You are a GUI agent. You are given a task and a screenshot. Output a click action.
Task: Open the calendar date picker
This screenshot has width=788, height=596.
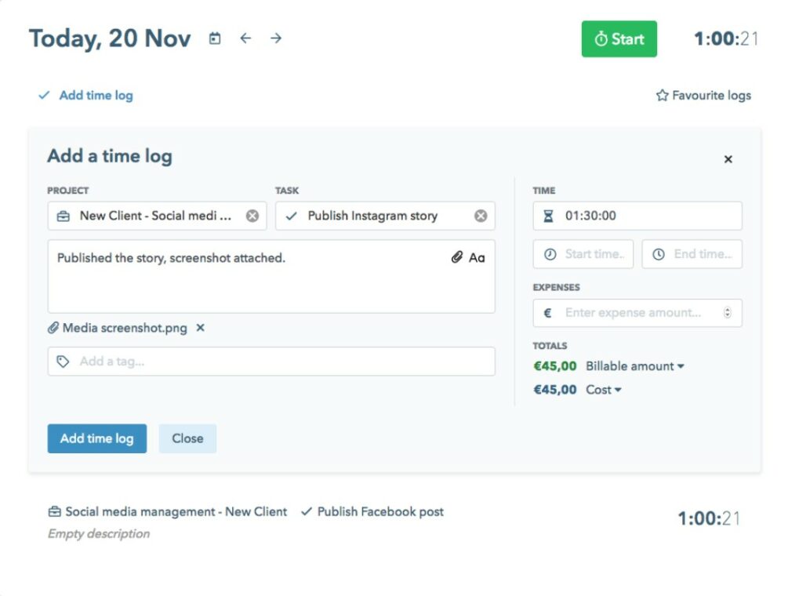tap(215, 38)
